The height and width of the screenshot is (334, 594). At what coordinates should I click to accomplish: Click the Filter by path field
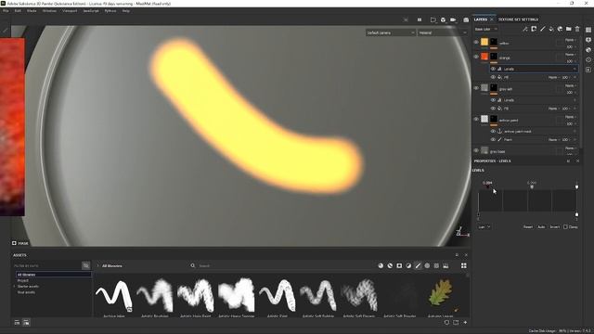pyautogui.click(x=48, y=266)
